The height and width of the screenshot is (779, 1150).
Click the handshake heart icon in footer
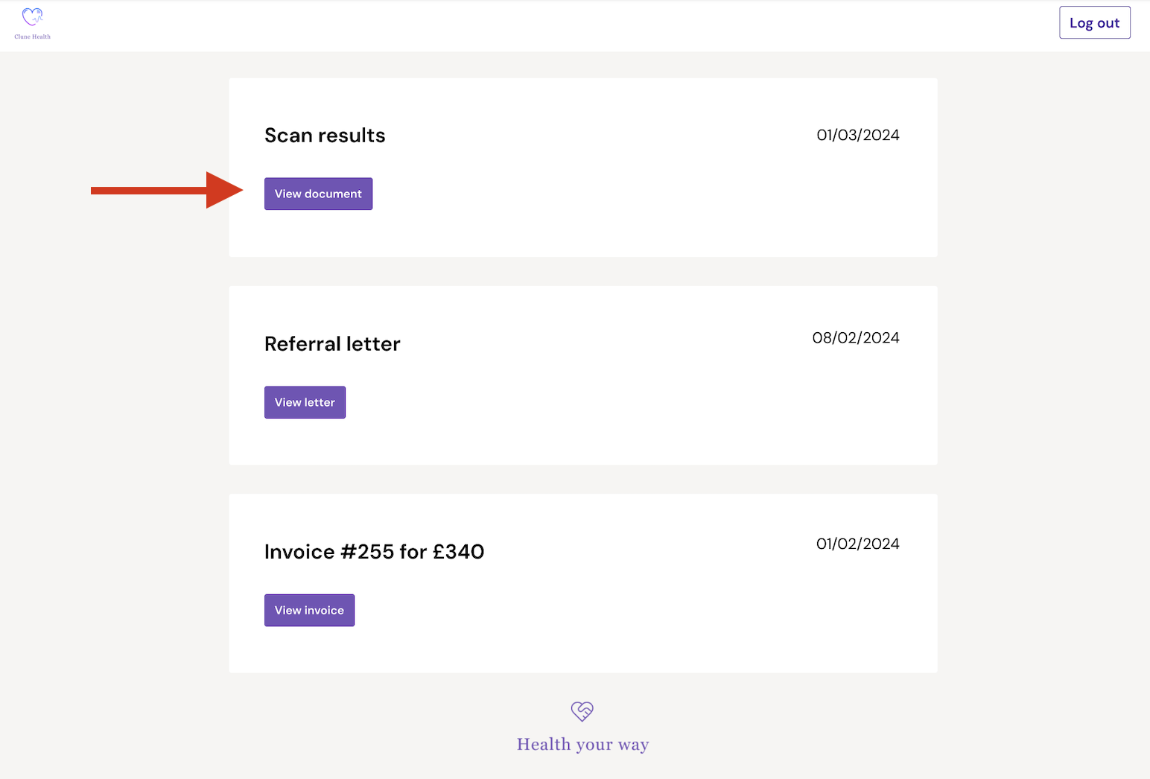[x=582, y=711]
